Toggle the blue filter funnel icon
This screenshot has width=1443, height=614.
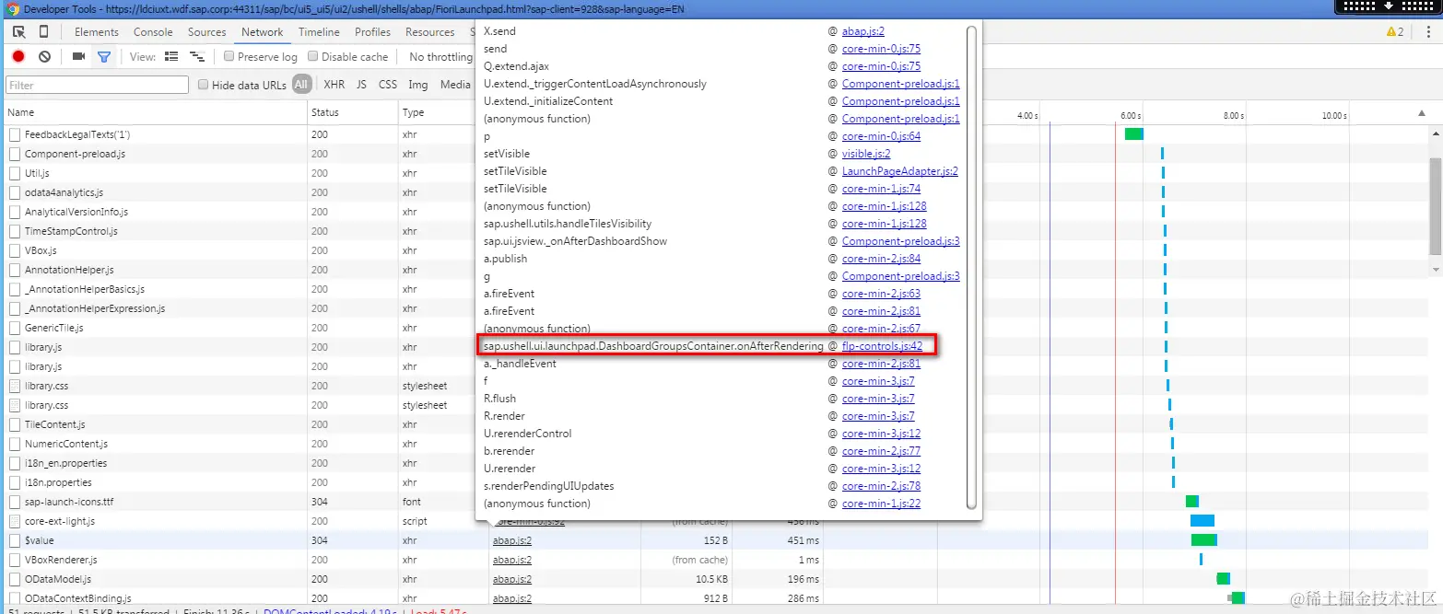pyautogui.click(x=104, y=57)
